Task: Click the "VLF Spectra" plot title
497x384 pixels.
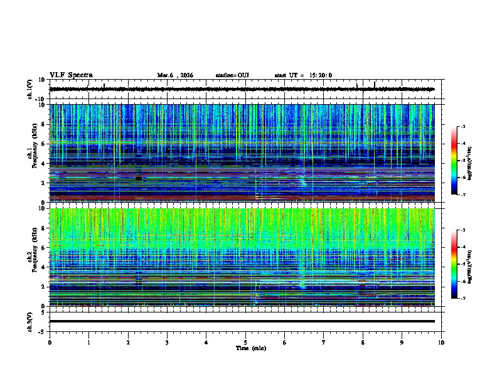Action: (71, 75)
